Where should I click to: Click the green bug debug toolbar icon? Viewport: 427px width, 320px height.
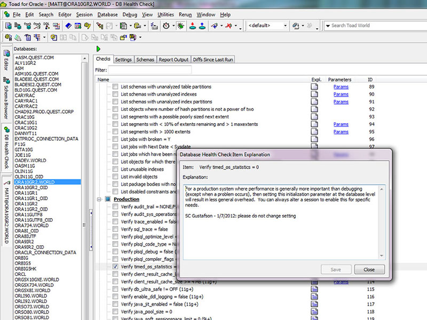tap(181, 26)
